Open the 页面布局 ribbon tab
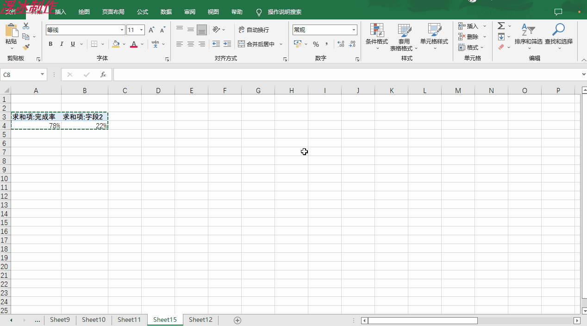The image size is (587, 326). click(113, 12)
